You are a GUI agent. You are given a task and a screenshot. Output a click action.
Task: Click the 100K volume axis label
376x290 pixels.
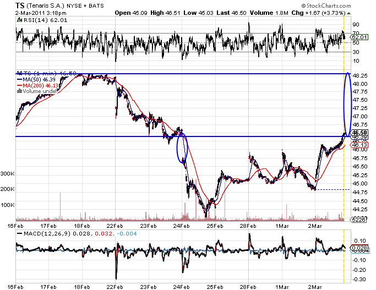point(8,205)
